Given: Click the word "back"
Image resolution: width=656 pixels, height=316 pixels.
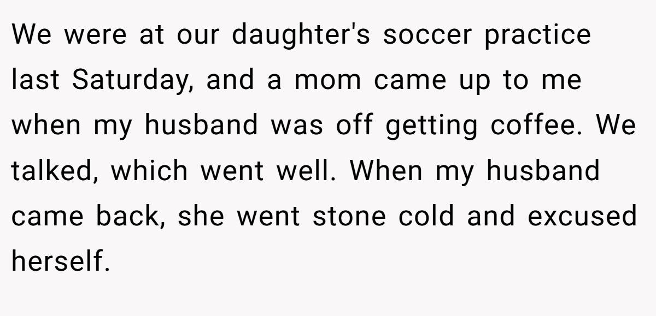Looking at the screenshot, I should tap(128, 216).
